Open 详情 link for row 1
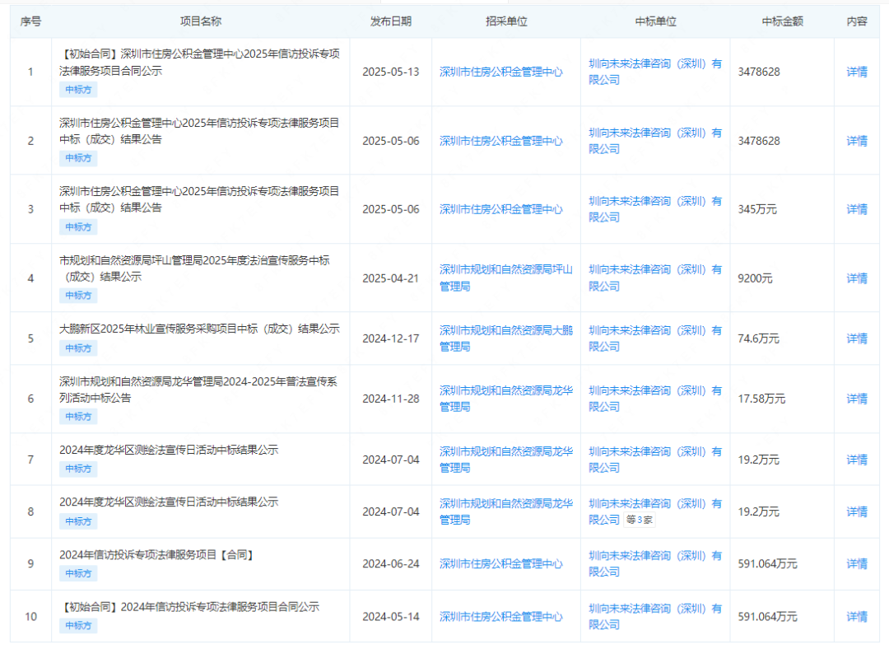The width and height of the screenshot is (889, 649). [x=856, y=72]
